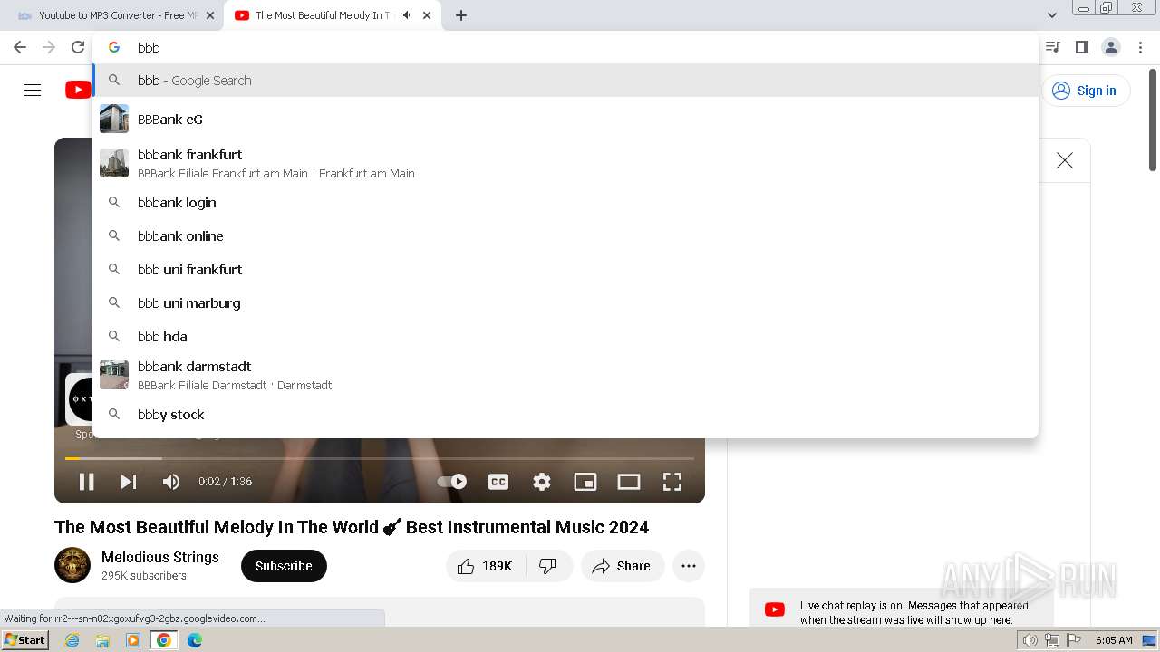1160x652 pixels.
Task: Close the live chat replay panel
Action: click(1065, 160)
